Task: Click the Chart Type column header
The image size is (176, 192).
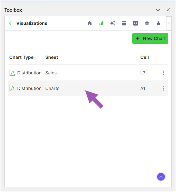Action: [21, 57]
